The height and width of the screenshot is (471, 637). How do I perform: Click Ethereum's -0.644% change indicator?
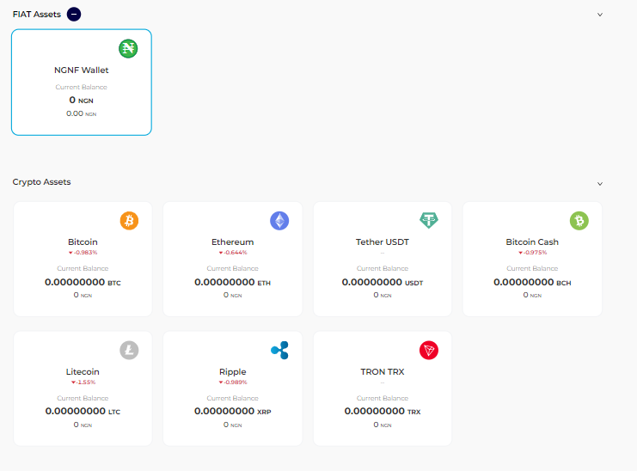233,253
